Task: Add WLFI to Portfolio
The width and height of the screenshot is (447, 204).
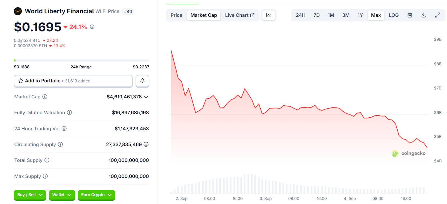Action: coord(73,81)
